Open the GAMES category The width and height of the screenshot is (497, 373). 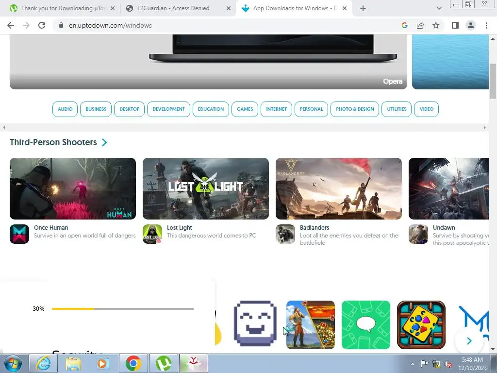click(x=245, y=109)
